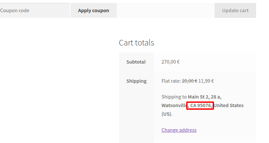
Task: Click the 11,99 € shipping price
Action: pyautogui.click(x=206, y=81)
